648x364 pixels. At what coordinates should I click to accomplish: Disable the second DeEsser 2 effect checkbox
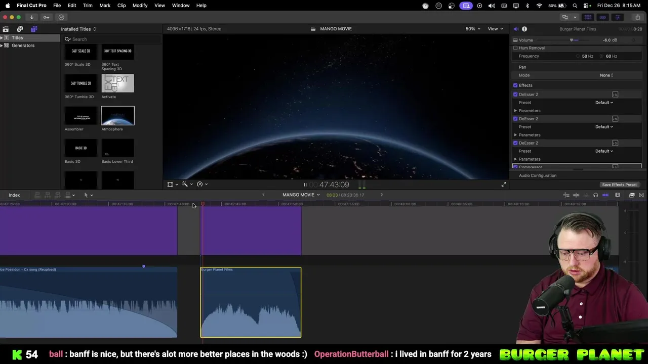(x=515, y=119)
